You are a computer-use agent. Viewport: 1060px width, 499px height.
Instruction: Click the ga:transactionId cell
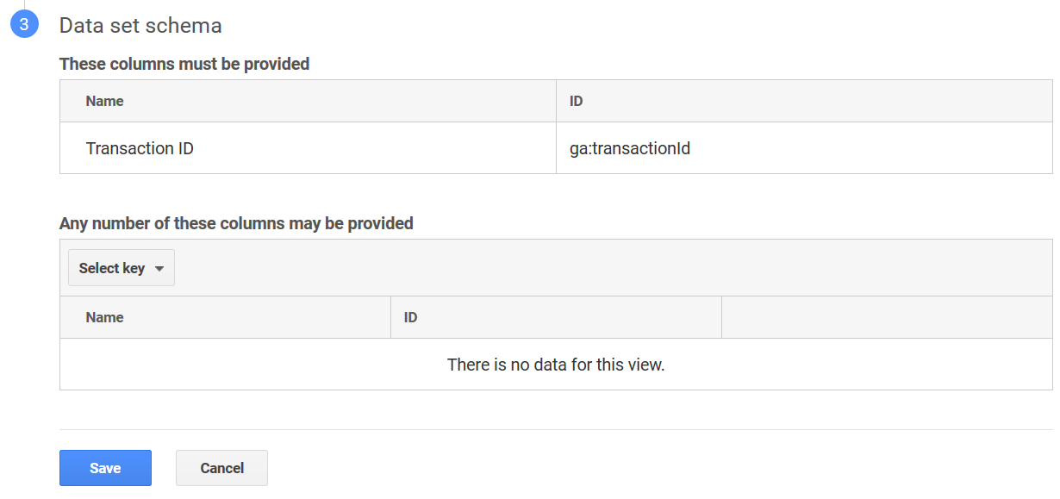(x=630, y=148)
